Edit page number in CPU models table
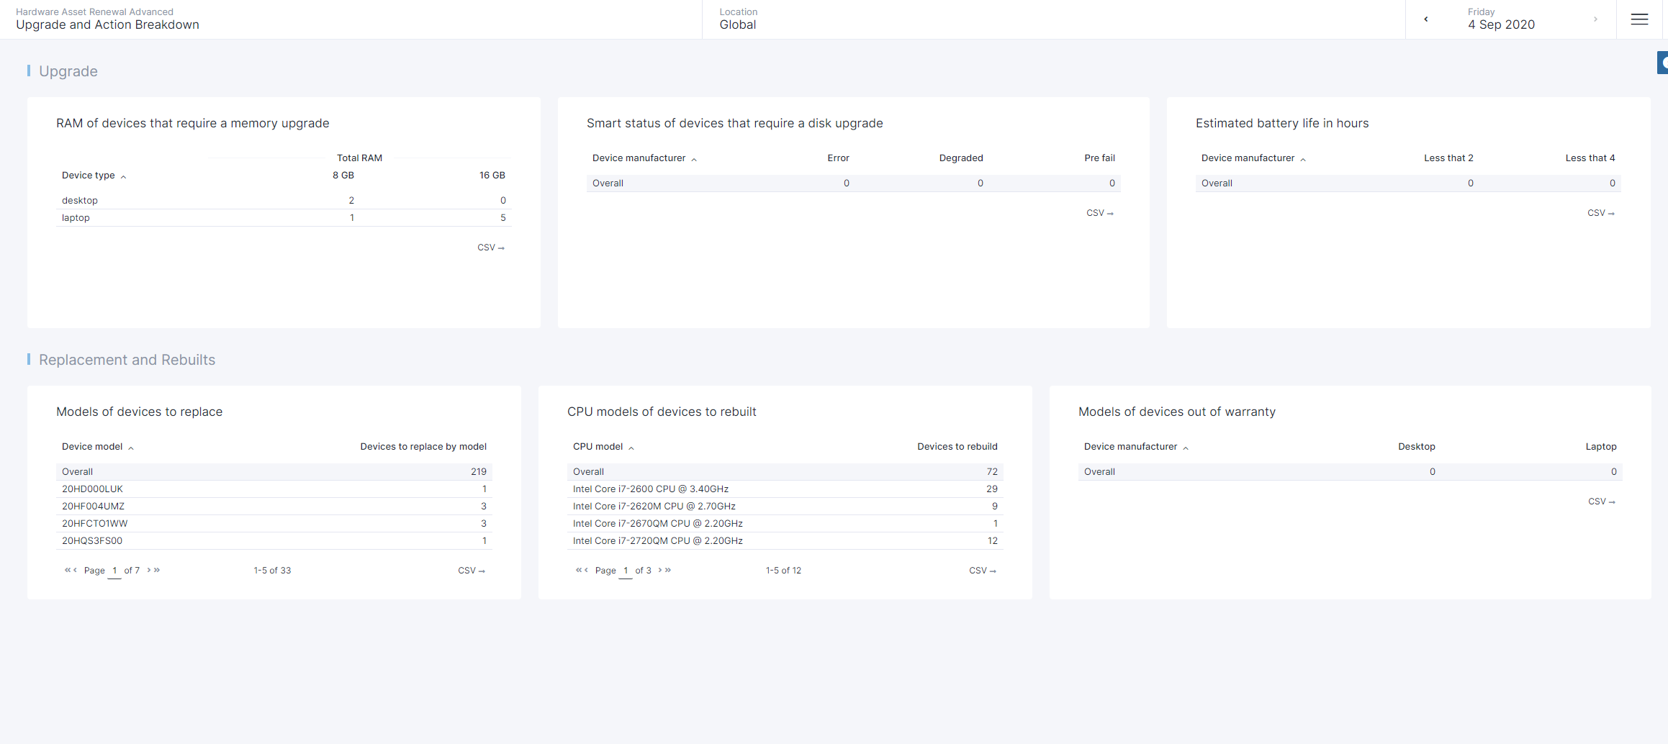 click(626, 571)
